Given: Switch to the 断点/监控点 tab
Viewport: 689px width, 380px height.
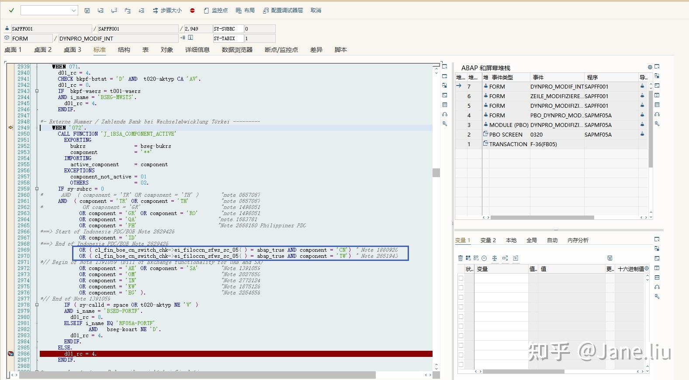Looking at the screenshot, I should 281,50.
